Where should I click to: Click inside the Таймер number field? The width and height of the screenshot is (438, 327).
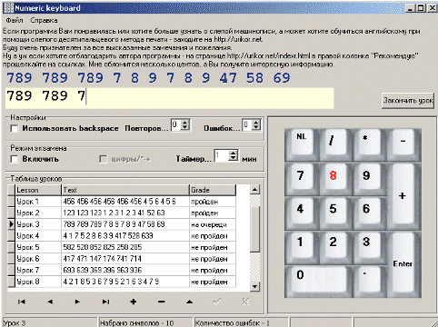click(222, 155)
